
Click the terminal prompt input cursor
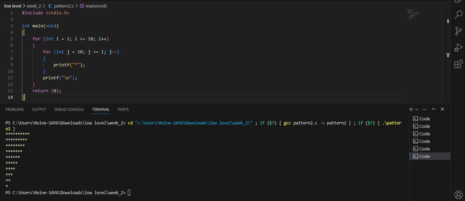coord(129,192)
